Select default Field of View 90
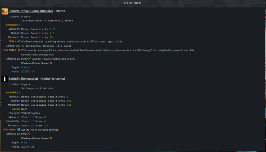The width and height of the screenshot is (266, 152). [45, 121]
